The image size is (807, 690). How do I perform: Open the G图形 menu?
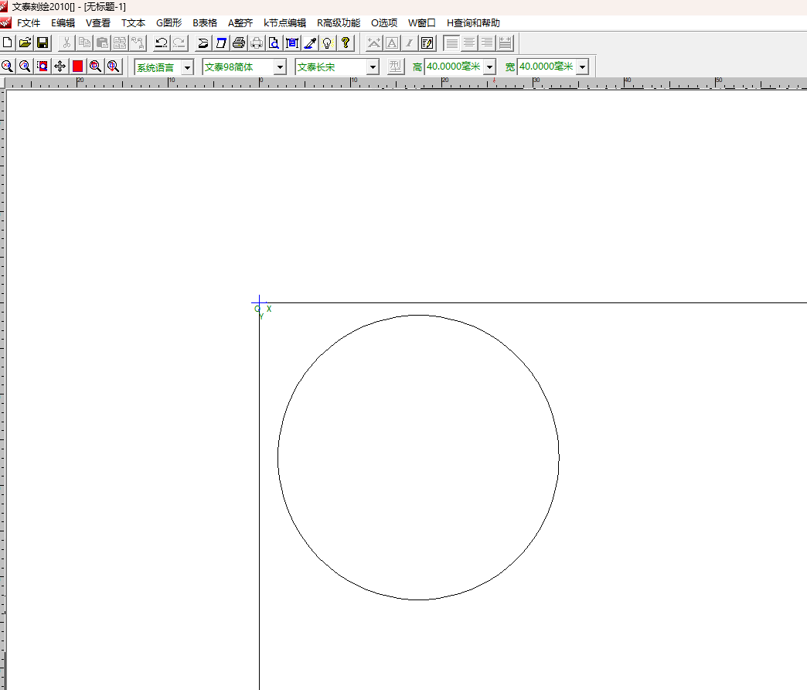click(x=169, y=23)
